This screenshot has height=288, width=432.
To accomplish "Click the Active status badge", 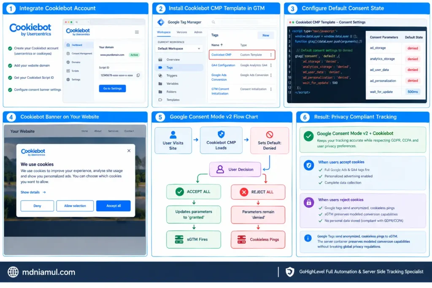I will (134, 55).
